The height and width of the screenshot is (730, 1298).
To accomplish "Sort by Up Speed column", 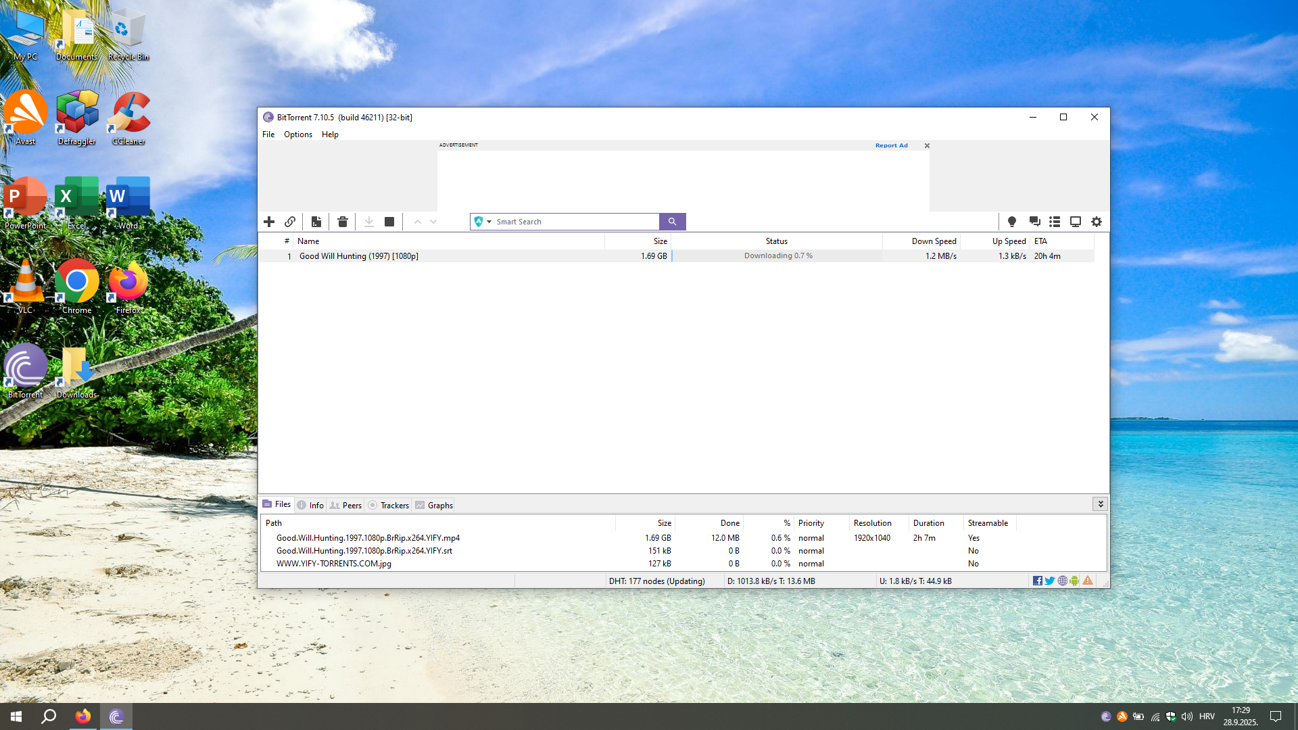I will (x=995, y=241).
